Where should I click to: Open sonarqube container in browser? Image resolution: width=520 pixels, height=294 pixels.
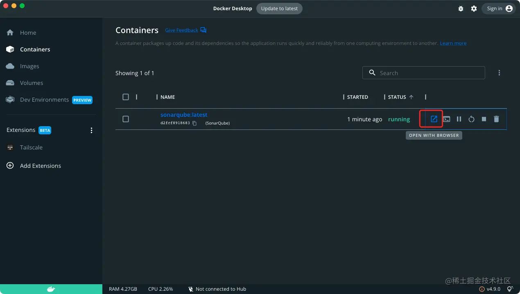(x=434, y=119)
